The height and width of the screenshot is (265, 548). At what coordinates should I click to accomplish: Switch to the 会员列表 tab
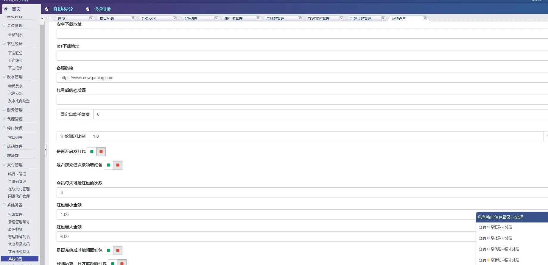(x=190, y=18)
